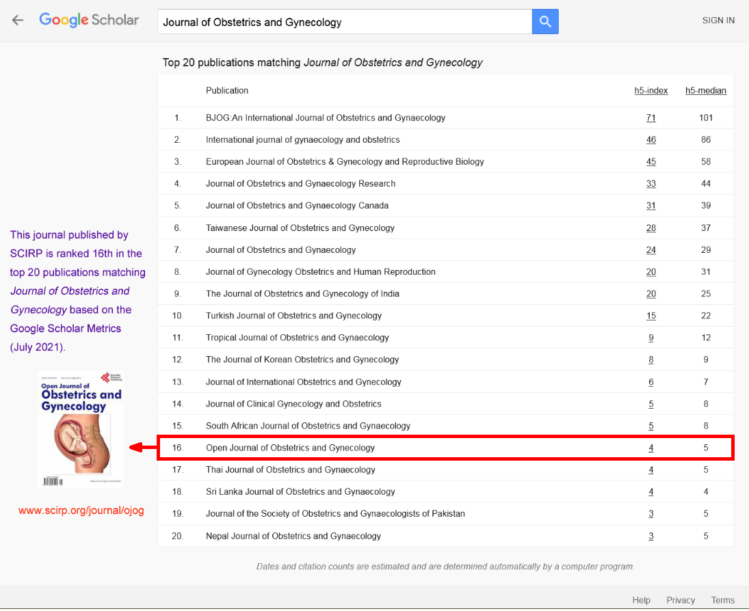Click h5-index 28 for Taiwanese Journal
Screen dimensions: 749x611
651,228
